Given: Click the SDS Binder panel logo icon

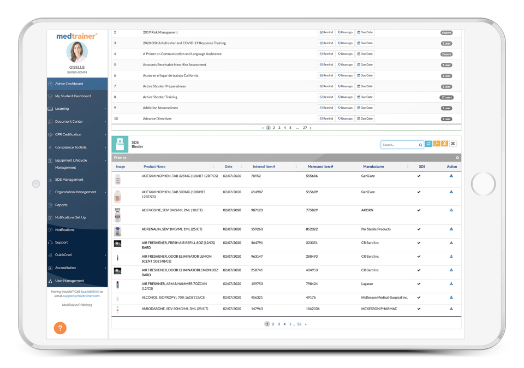Looking at the screenshot, I should [x=120, y=144].
